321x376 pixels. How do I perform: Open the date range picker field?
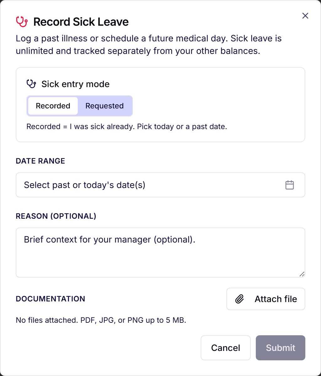coord(160,185)
